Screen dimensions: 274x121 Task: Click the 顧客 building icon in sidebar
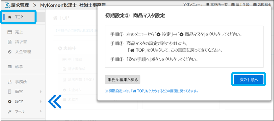9,91
